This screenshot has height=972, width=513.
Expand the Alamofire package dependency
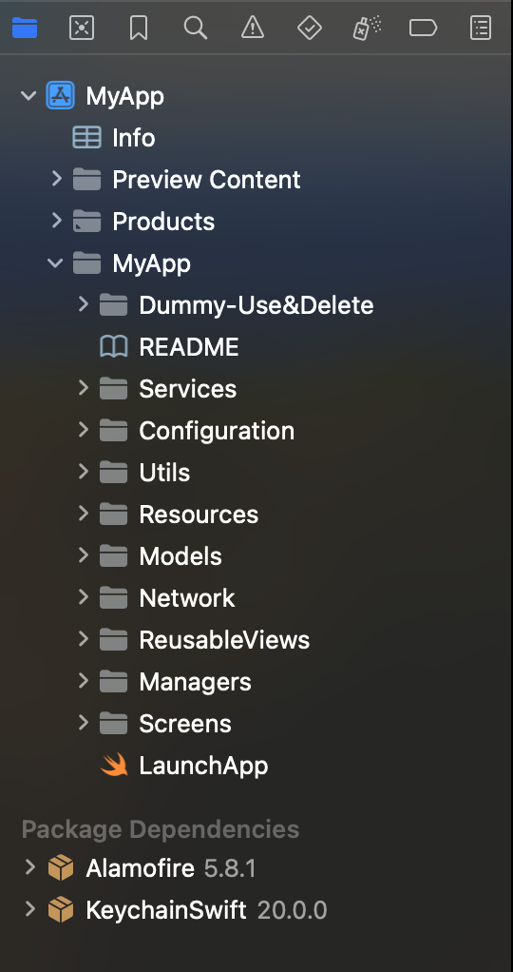[x=29, y=867]
